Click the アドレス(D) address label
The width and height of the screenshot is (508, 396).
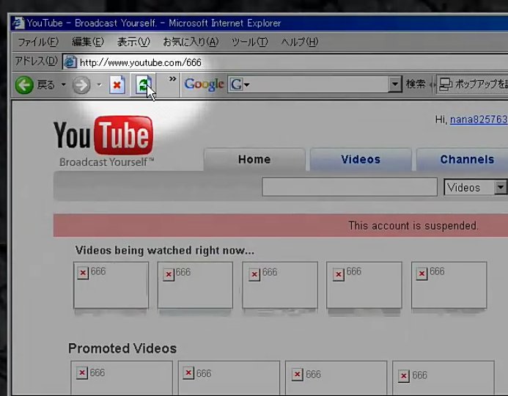point(37,61)
